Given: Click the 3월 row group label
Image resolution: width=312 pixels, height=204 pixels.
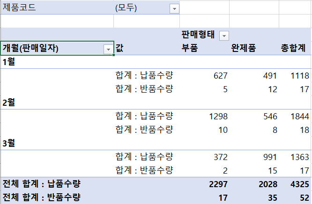Looking at the screenshot, I should pyautogui.click(x=9, y=143).
